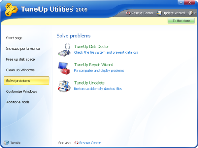Minimize the TuneUp Utilities window
Screen dimensions: 198x148
click(181, 3)
